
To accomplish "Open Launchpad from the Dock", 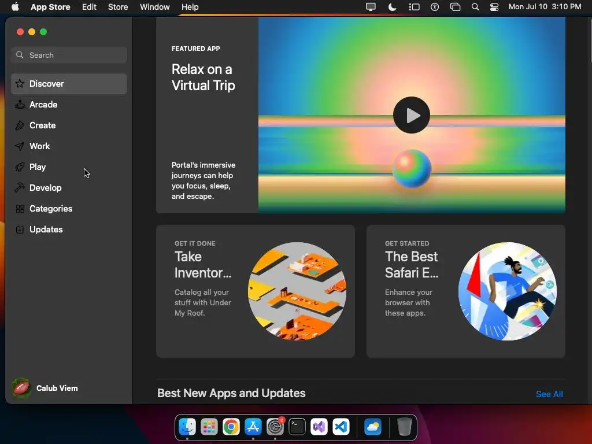I will tap(209, 427).
